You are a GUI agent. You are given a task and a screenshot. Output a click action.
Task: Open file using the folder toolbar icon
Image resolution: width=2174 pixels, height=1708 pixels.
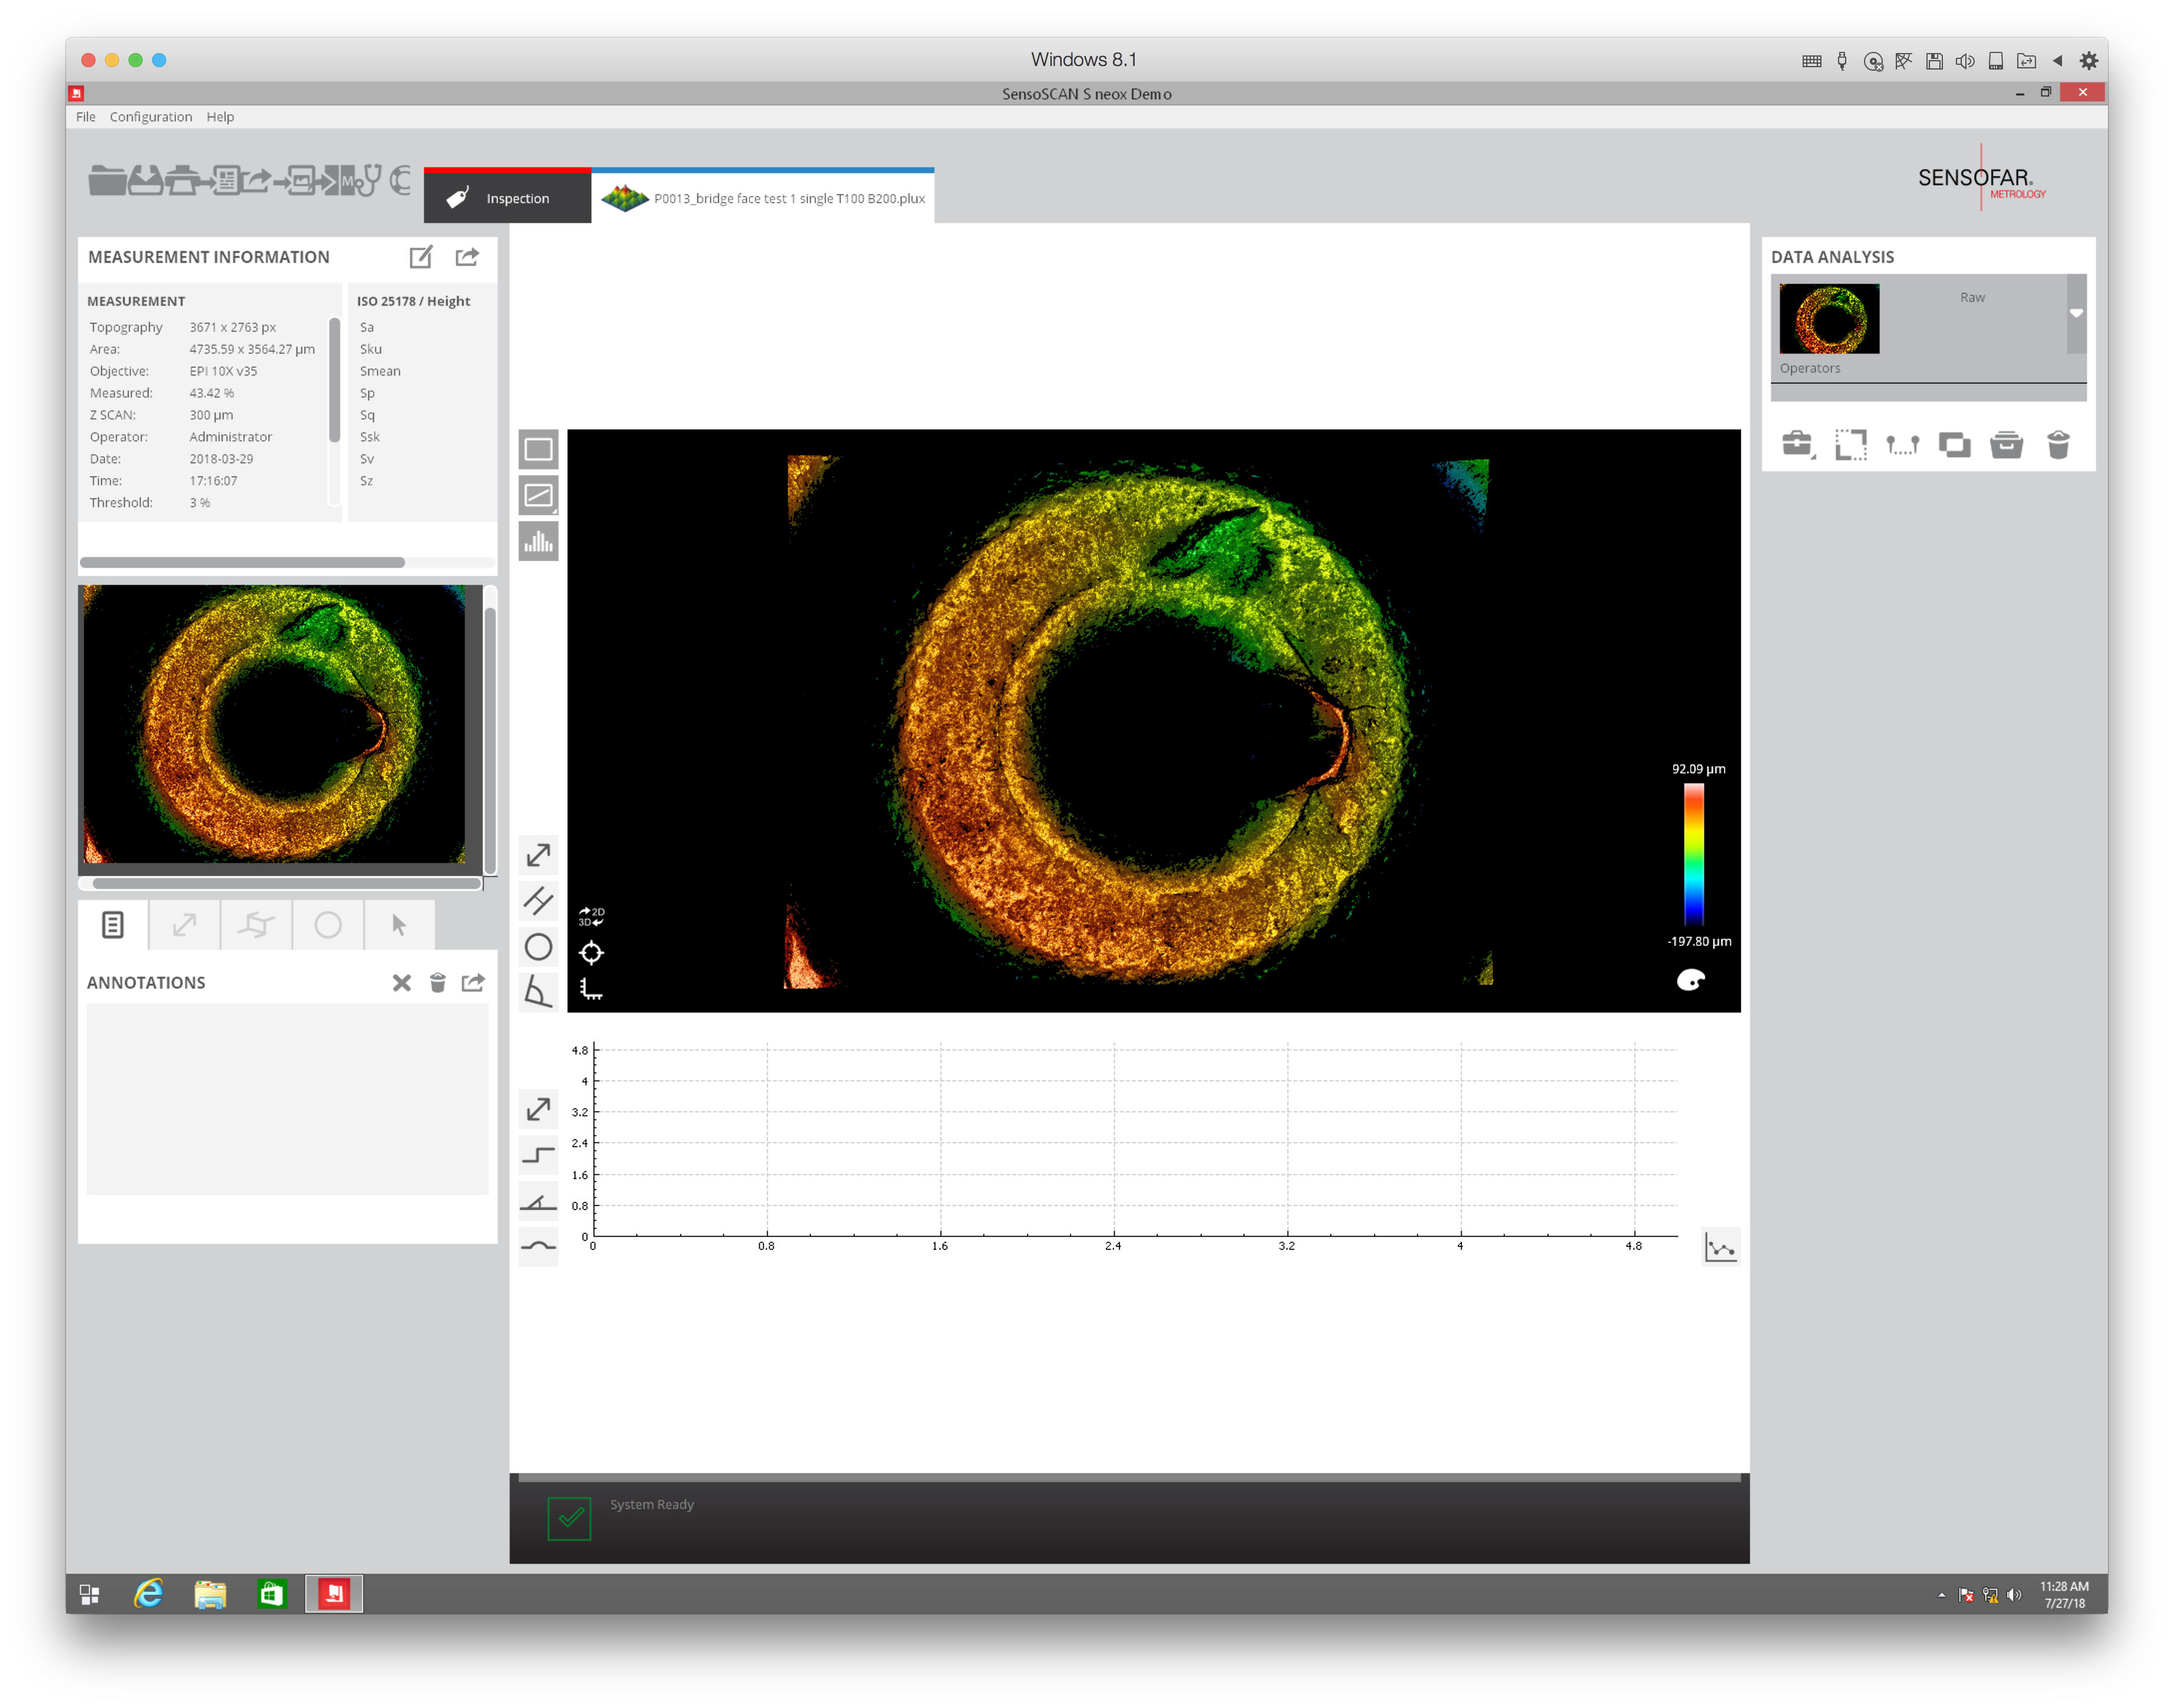click(x=107, y=180)
